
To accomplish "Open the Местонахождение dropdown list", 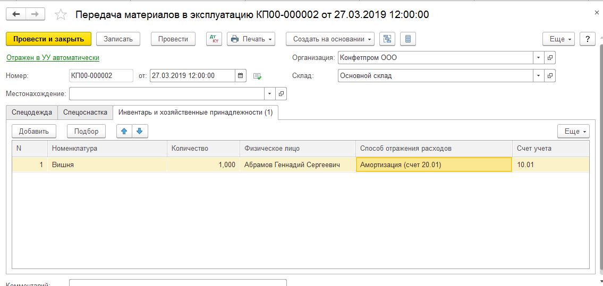I will click(270, 94).
